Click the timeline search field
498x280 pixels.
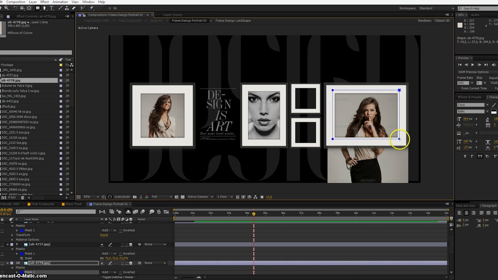pyautogui.click(x=56, y=212)
